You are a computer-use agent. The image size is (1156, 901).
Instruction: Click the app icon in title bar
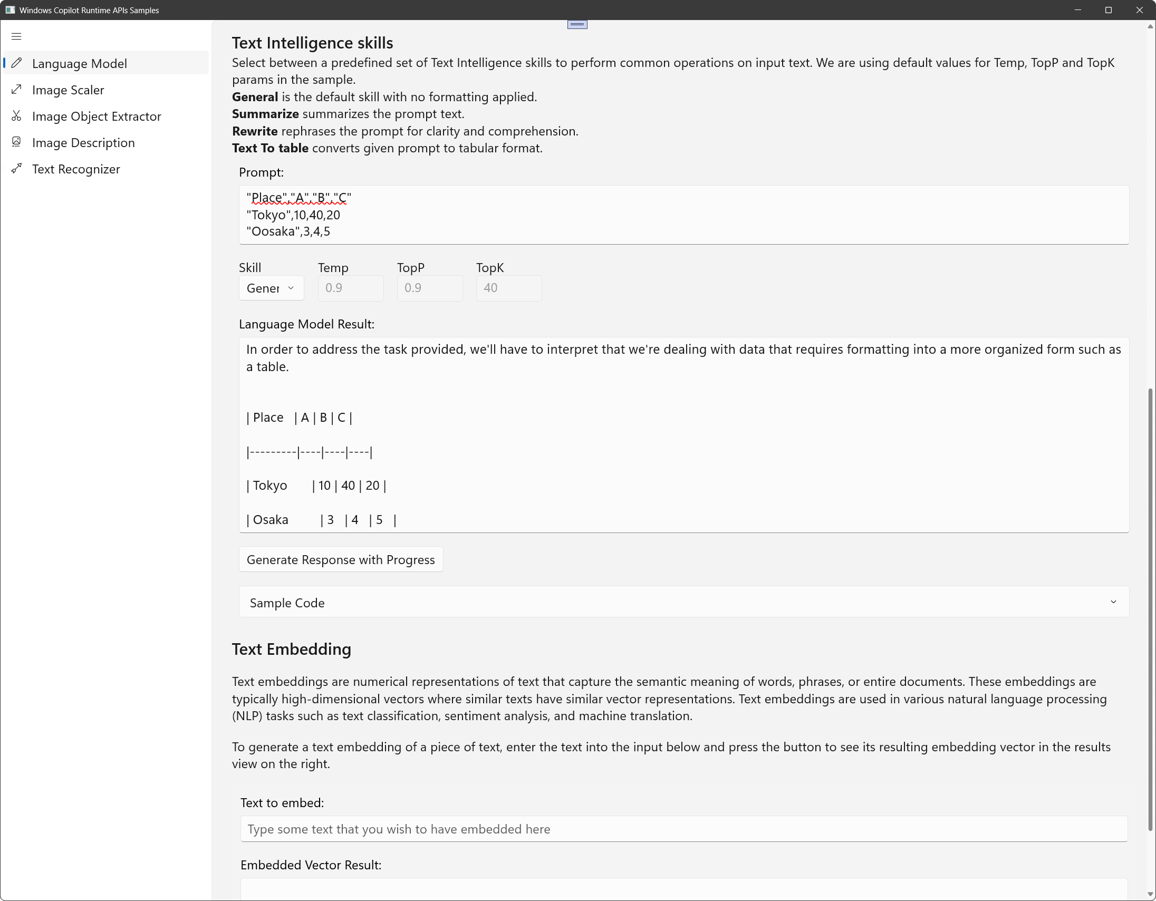(x=9, y=10)
